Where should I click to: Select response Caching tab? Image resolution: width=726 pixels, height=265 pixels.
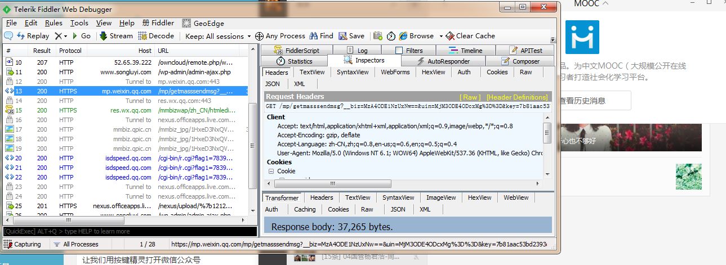[x=305, y=209]
